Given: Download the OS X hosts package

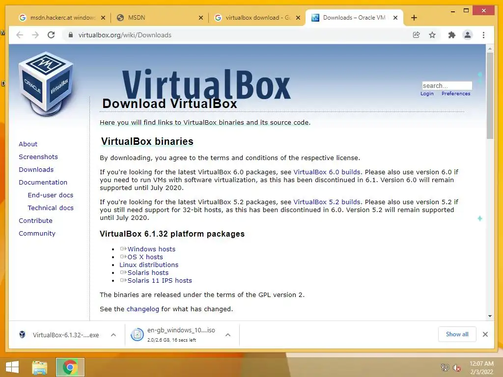Looking at the screenshot, I should pos(145,257).
